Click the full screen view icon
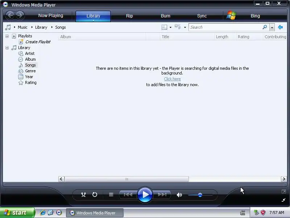Viewport: 290px width, 218px height. [284, 192]
